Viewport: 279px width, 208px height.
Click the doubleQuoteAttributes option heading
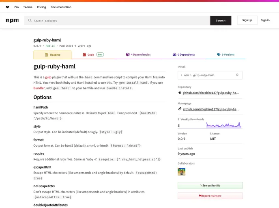[x=51, y=205]
